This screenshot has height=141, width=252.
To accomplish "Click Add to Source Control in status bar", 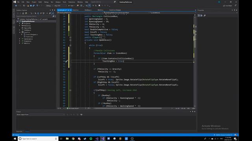I will tap(223, 135).
